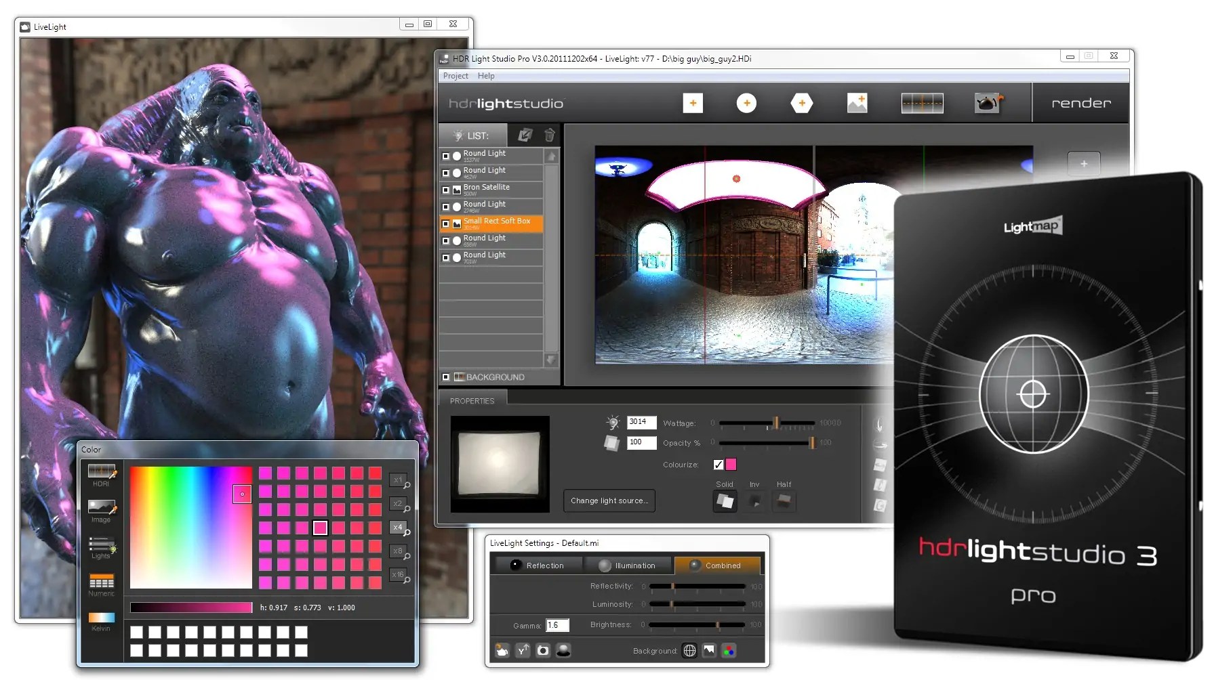Viewport: 1214px width, 680px height.
Task: Click the Wattage value field showing 3014
Action: pos(641,423)
